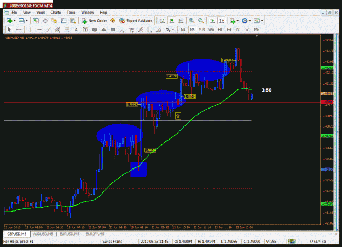Viewport: 342px width, 247px height.
Task: Select the Cursor arrow tool
Action: tap(9, 29)
